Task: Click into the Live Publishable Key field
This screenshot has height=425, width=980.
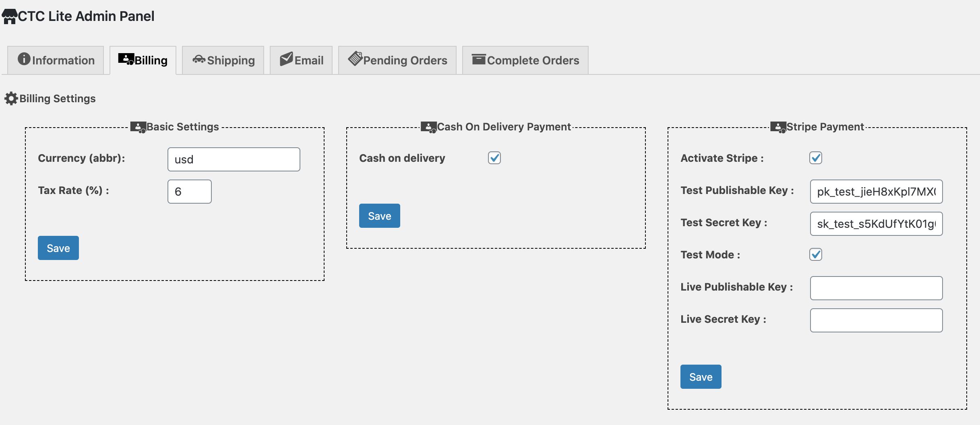Action: pyautogui.click(x=877, y=288)
